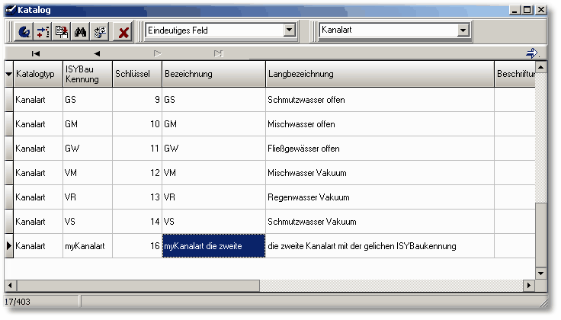Click the ISYBau Kennung cell 'VR'
The width and height of the screenshot is (561, 320).
click(x=88, y=197)
